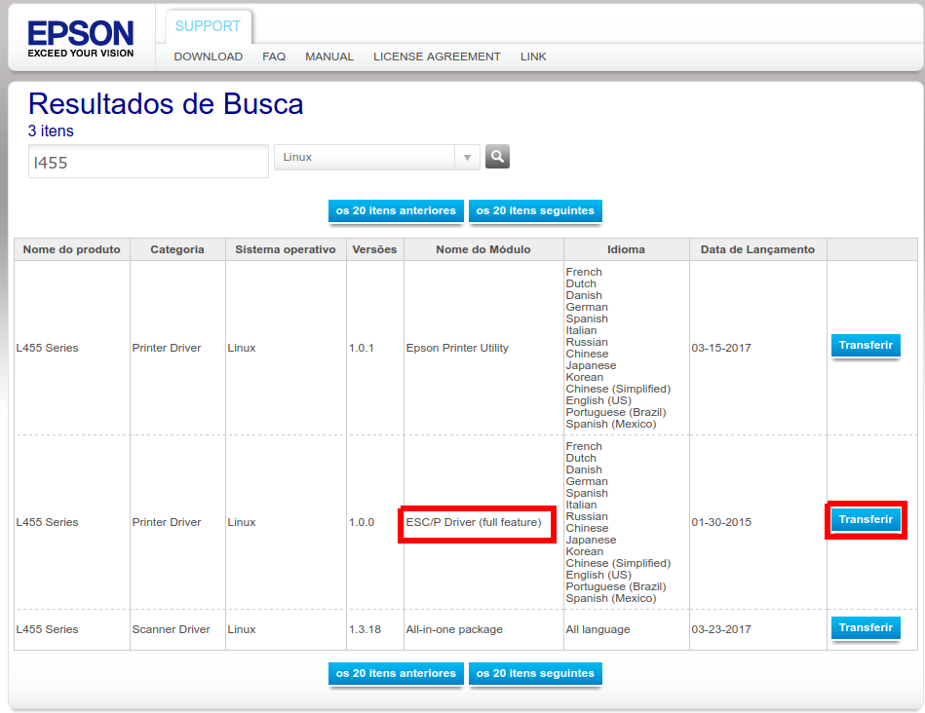Open the FAQ menu item
The height and width of the screenshot is (713, 925).
coord(274,56)
